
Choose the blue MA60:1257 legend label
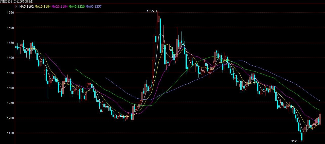(94, 6)
